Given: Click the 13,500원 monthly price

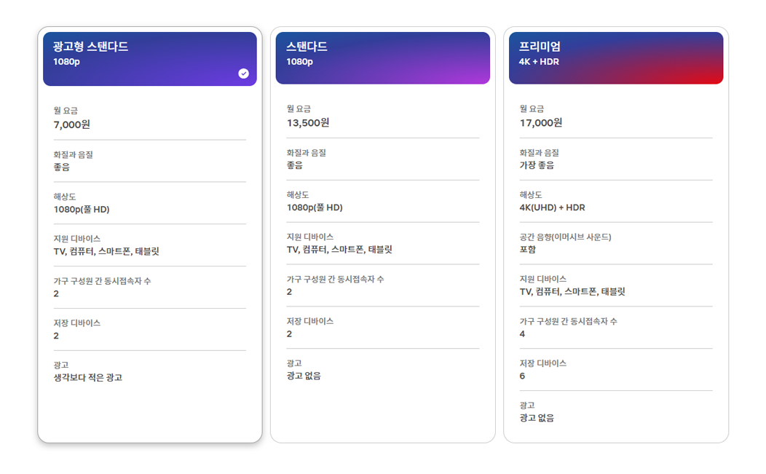Looking at the screenshot, I should (308, 122).
